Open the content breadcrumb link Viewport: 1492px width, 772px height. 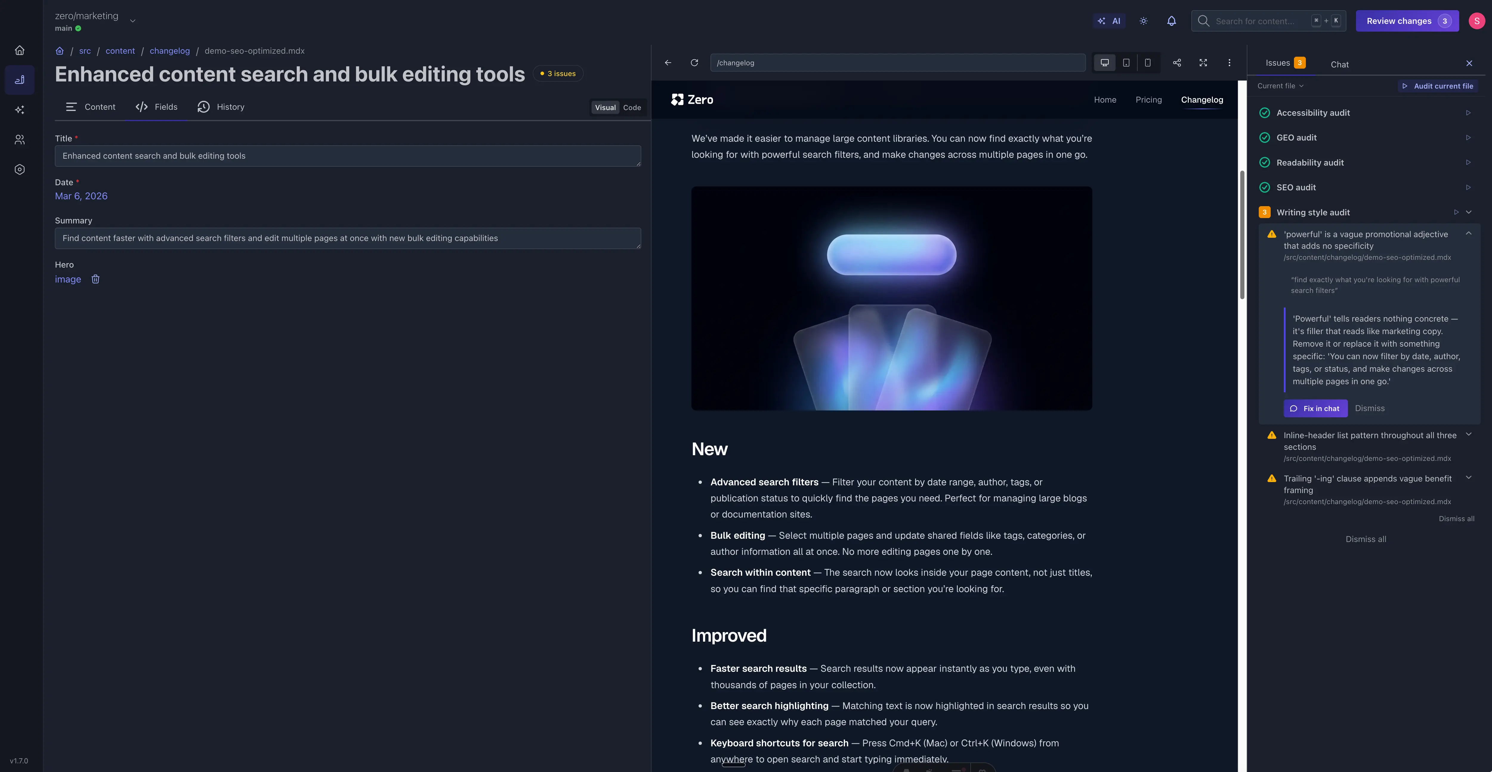pyautogui.click(x=120, y=51)
